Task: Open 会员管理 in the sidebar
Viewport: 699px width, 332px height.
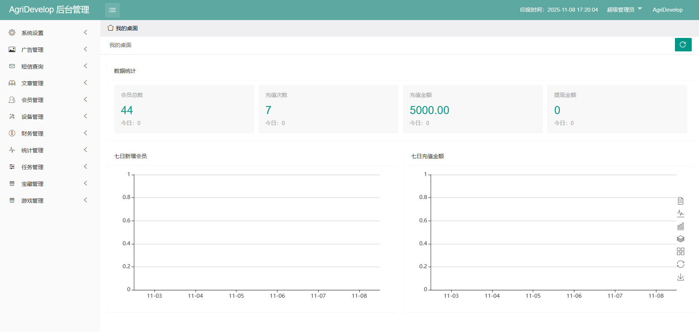Action: click(32, 100)
